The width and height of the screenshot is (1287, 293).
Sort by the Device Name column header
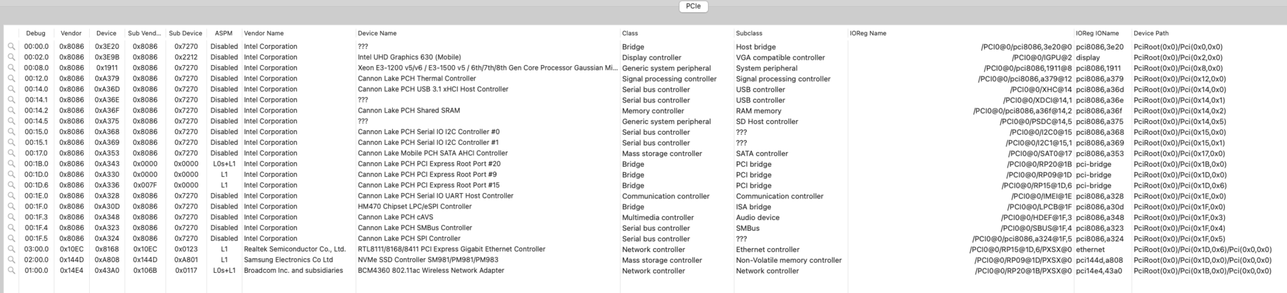click(377, 34)
